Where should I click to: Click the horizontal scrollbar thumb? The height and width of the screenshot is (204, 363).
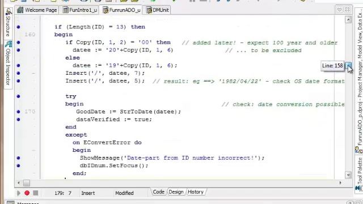coord(27,183)
